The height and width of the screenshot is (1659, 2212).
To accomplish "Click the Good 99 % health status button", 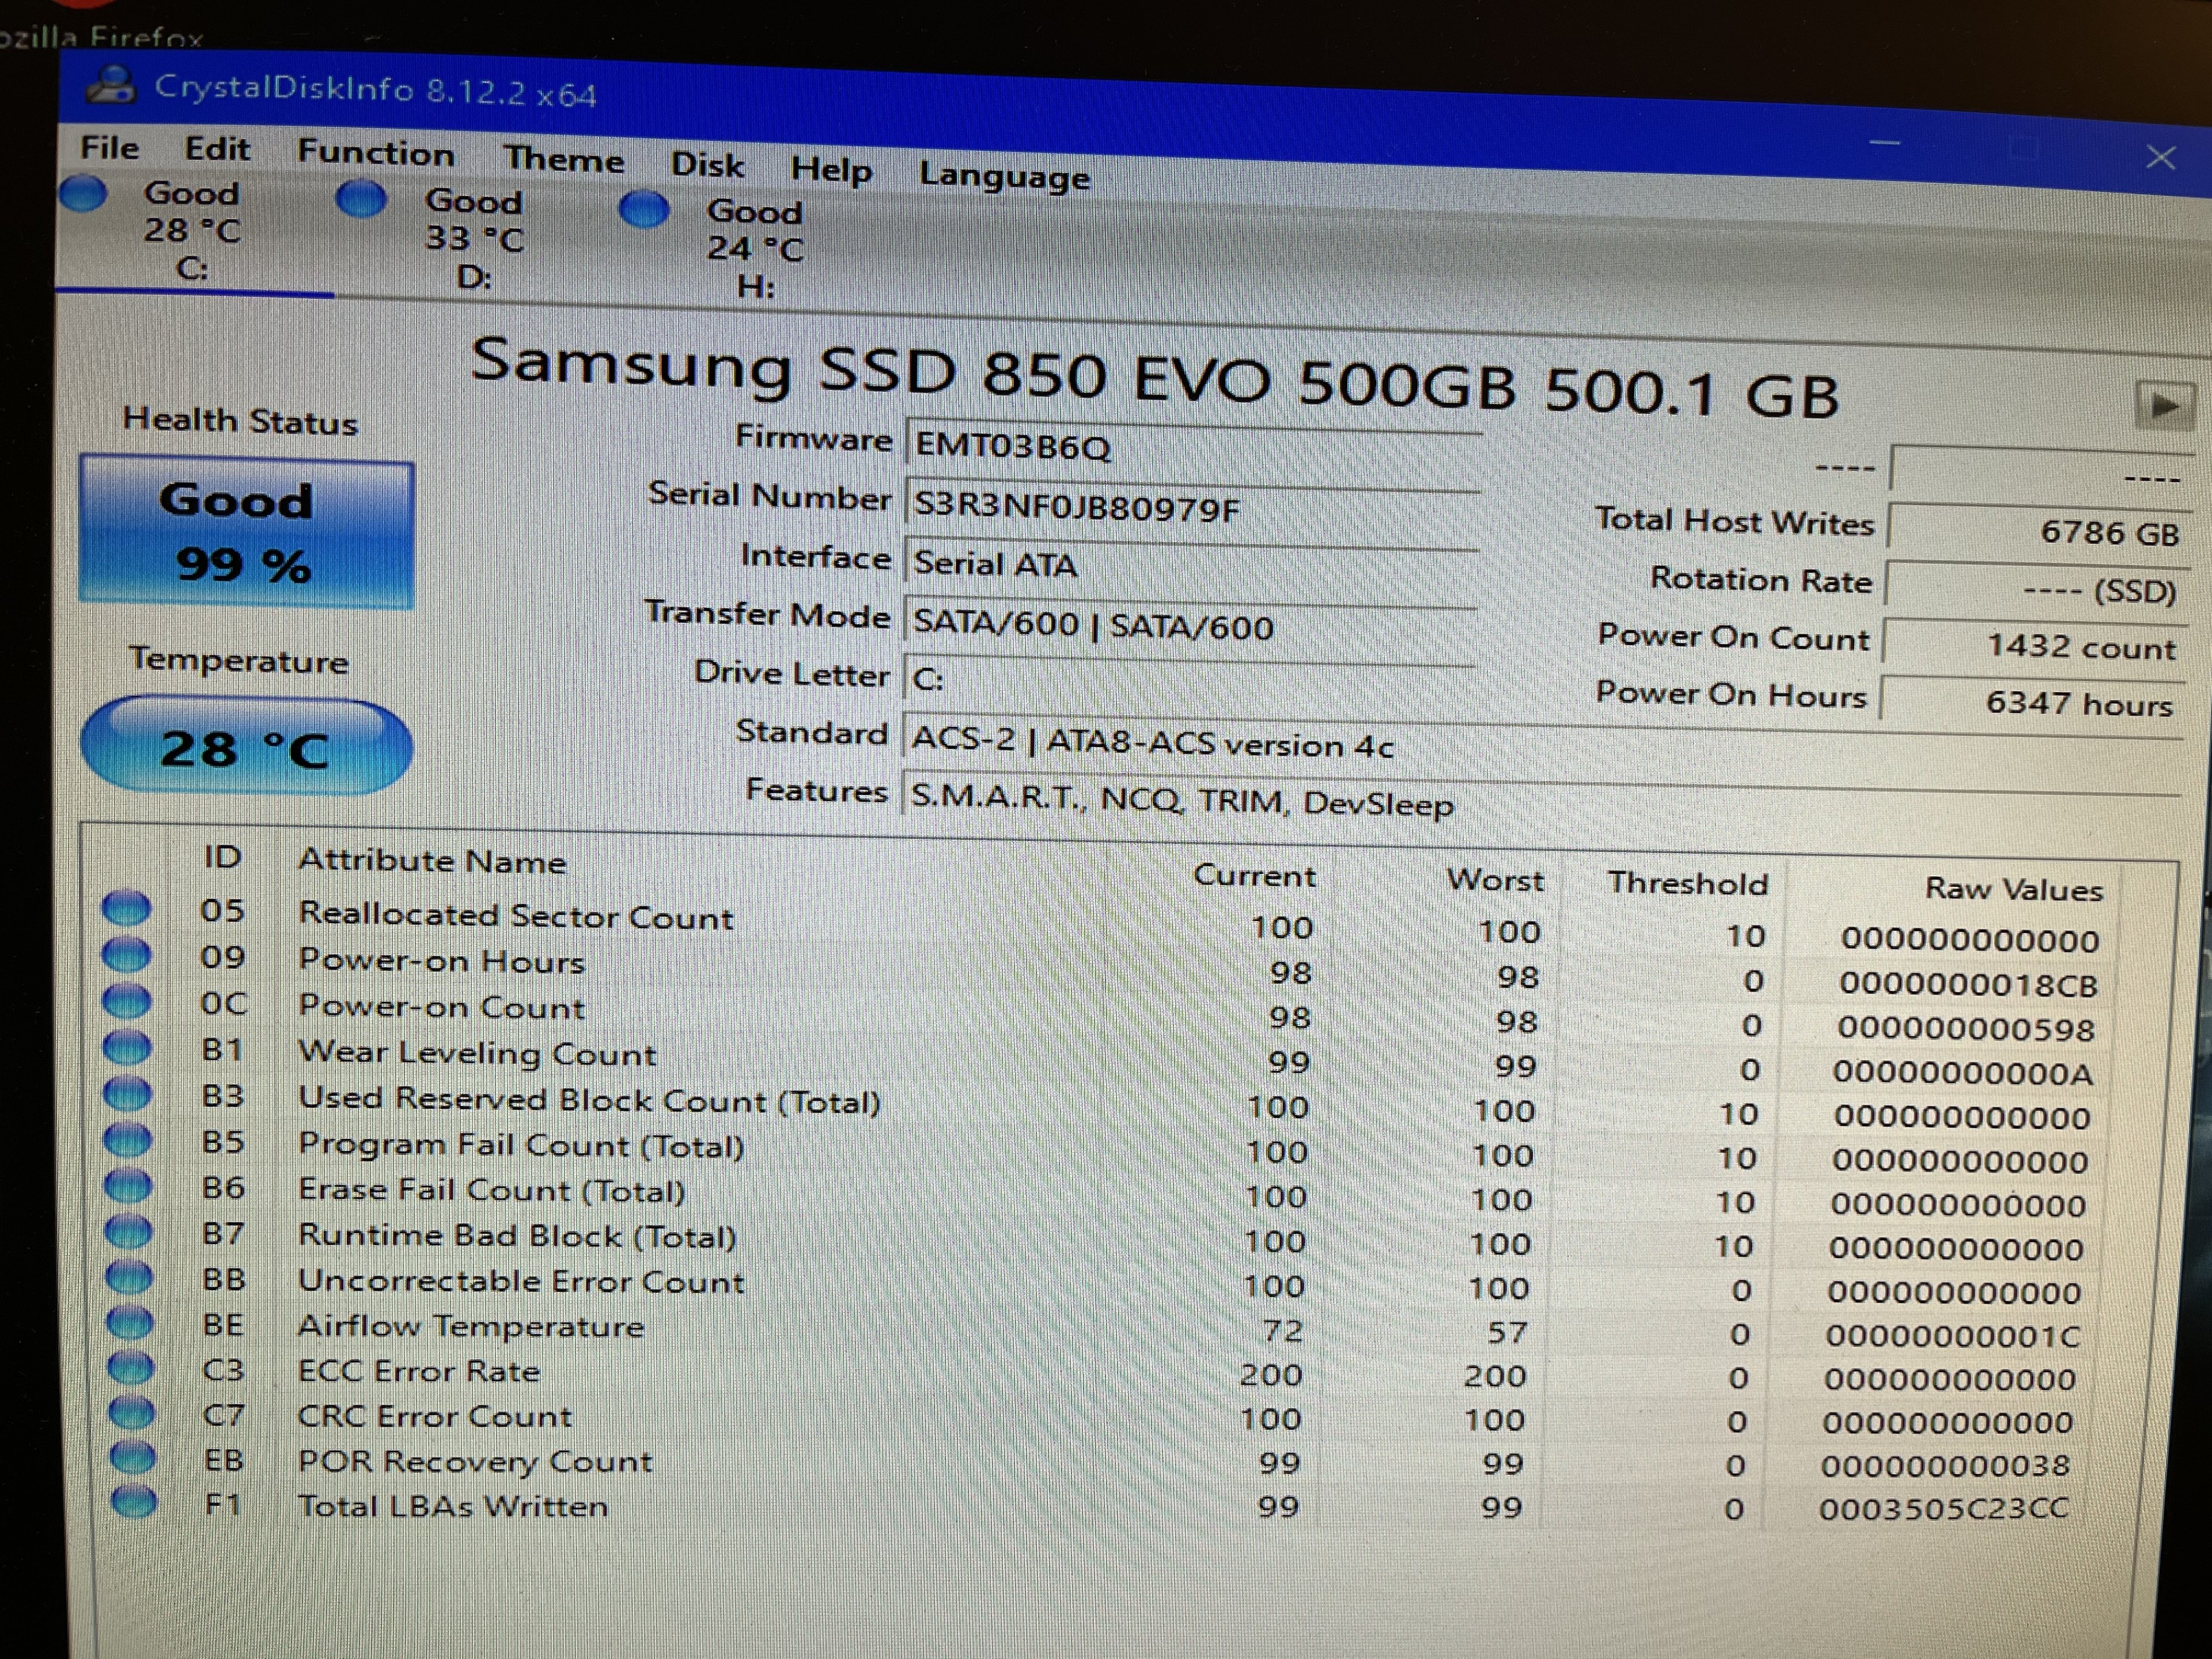I will (x=246, y=532).
